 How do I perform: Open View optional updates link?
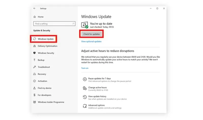[x=91, y=41]
